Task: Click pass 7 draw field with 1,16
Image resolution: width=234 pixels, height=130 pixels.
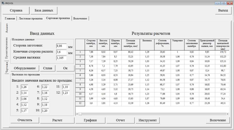Action: (45, 93)
